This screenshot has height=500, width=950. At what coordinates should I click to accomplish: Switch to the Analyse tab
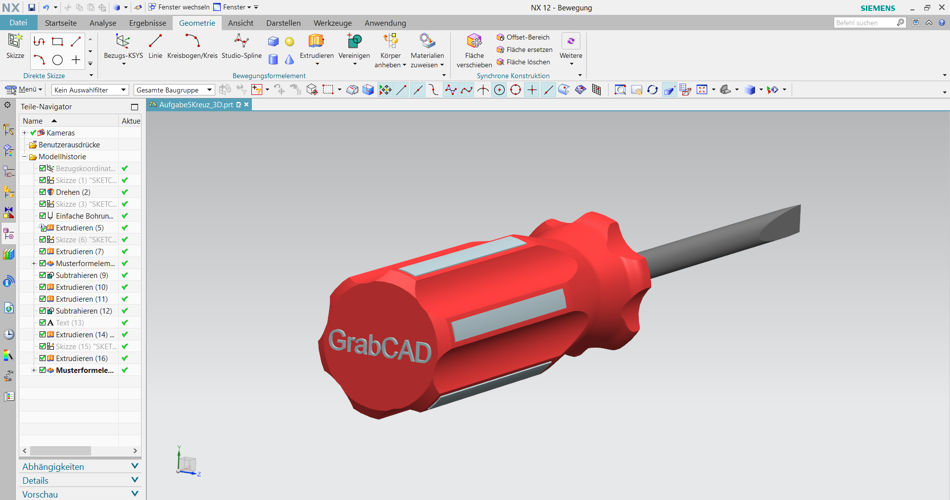(x=103, y=23)
